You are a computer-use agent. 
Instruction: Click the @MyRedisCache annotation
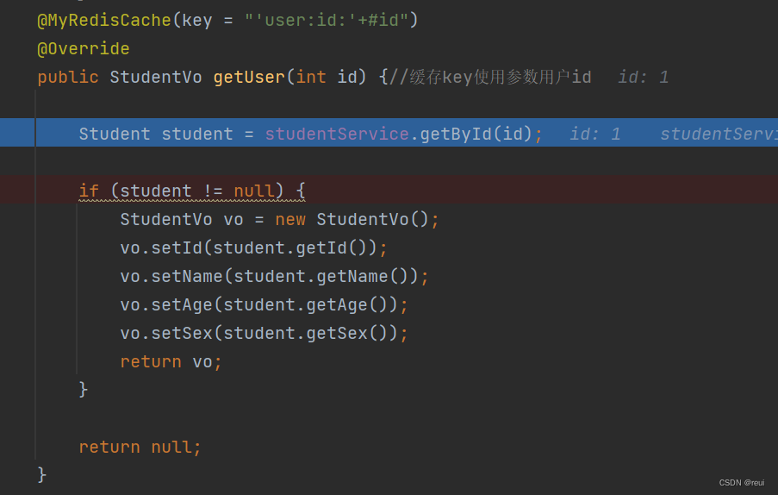[x=104, y=21]
